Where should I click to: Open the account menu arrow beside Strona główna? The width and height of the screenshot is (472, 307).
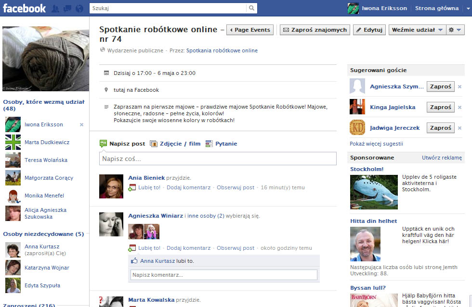click(x=468, y=9)
